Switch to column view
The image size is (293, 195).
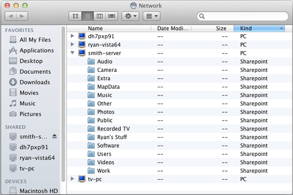(99, 16)
